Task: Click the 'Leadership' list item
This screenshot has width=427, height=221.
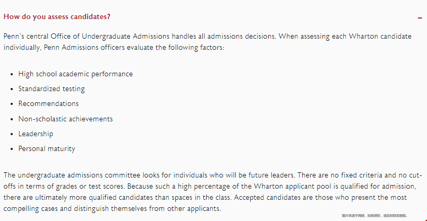Action: [x=36, y=134]
